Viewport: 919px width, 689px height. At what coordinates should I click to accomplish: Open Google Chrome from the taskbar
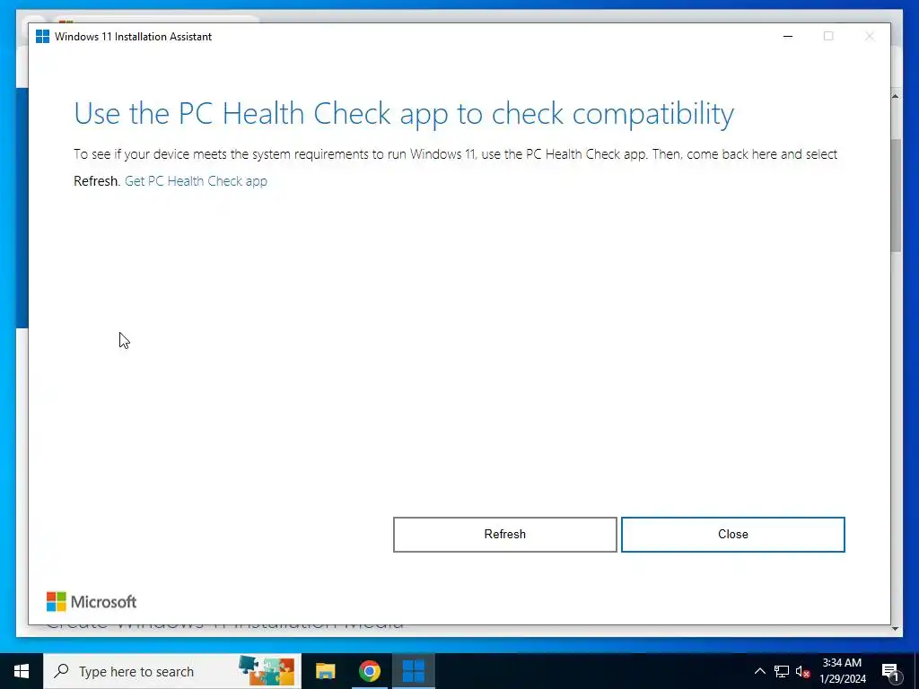coord(369,671)
